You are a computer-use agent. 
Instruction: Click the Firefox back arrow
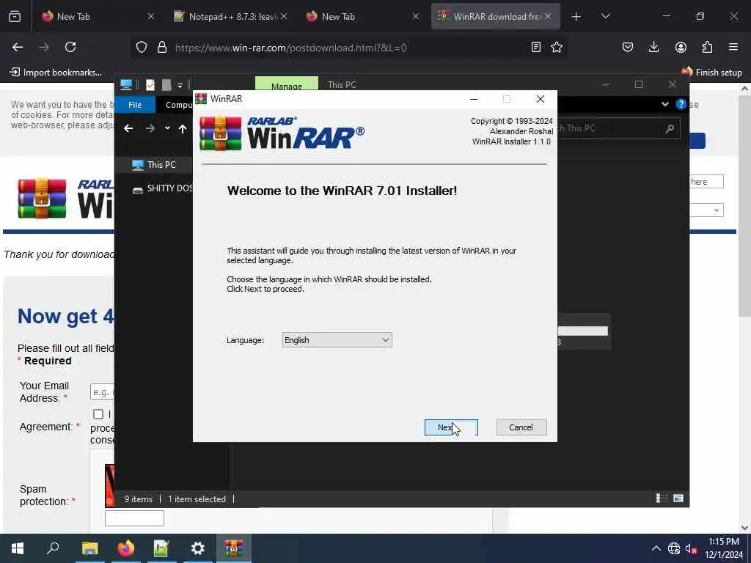[x=18, y=47]
